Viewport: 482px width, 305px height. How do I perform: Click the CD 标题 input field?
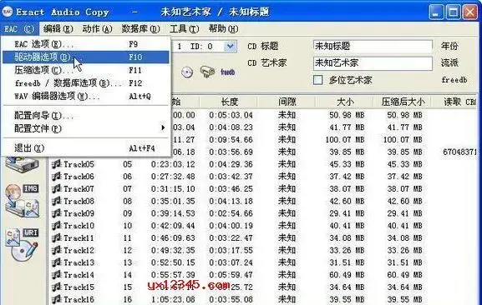click(373, 47)
